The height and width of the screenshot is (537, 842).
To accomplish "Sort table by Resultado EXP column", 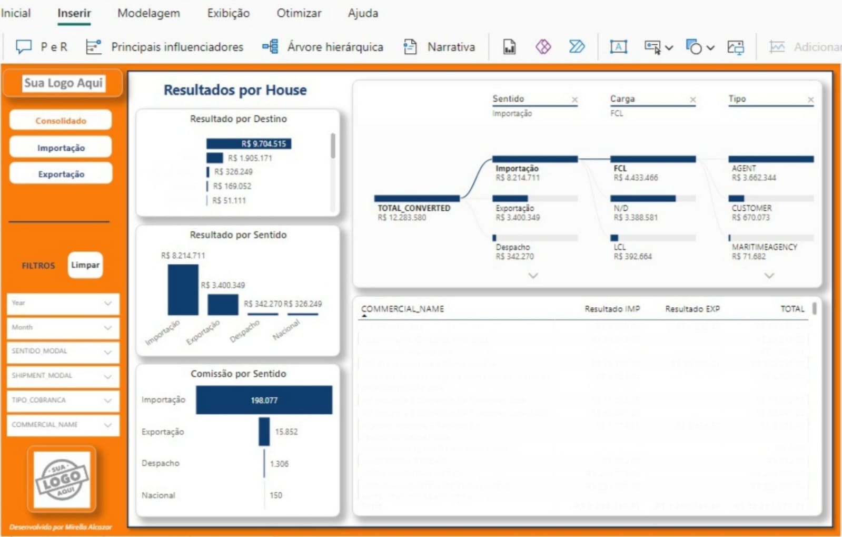I will tap(692, 309).
